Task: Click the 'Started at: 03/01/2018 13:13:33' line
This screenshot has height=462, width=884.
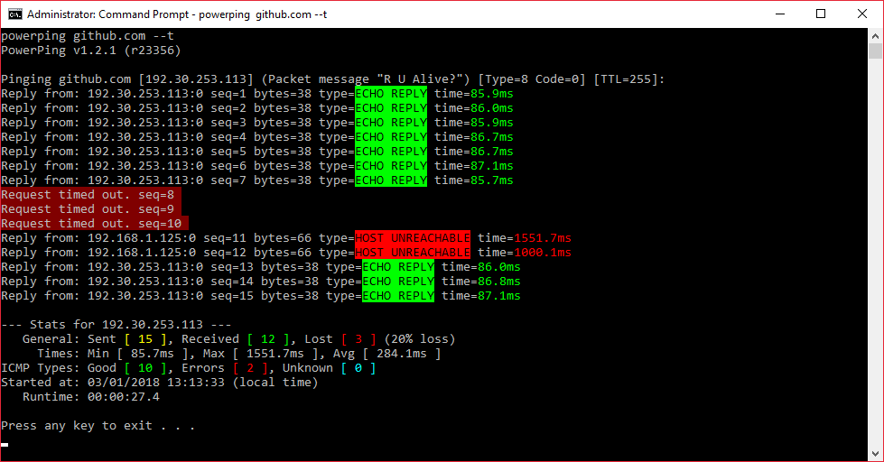Action: (160, 383)
